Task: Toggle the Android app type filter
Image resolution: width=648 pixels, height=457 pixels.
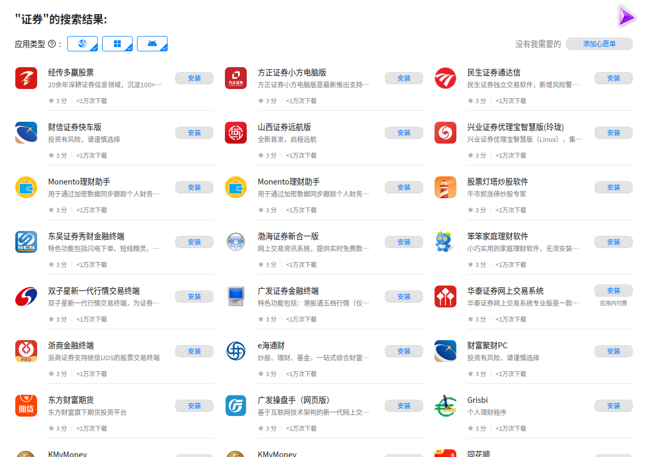Action: point(152,44)
